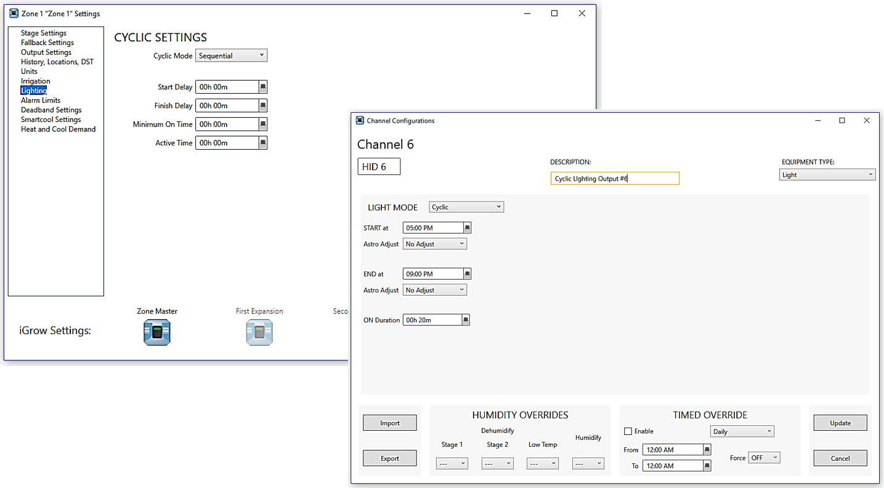Open the Cyclic Mode dropdown

(232, 55)
